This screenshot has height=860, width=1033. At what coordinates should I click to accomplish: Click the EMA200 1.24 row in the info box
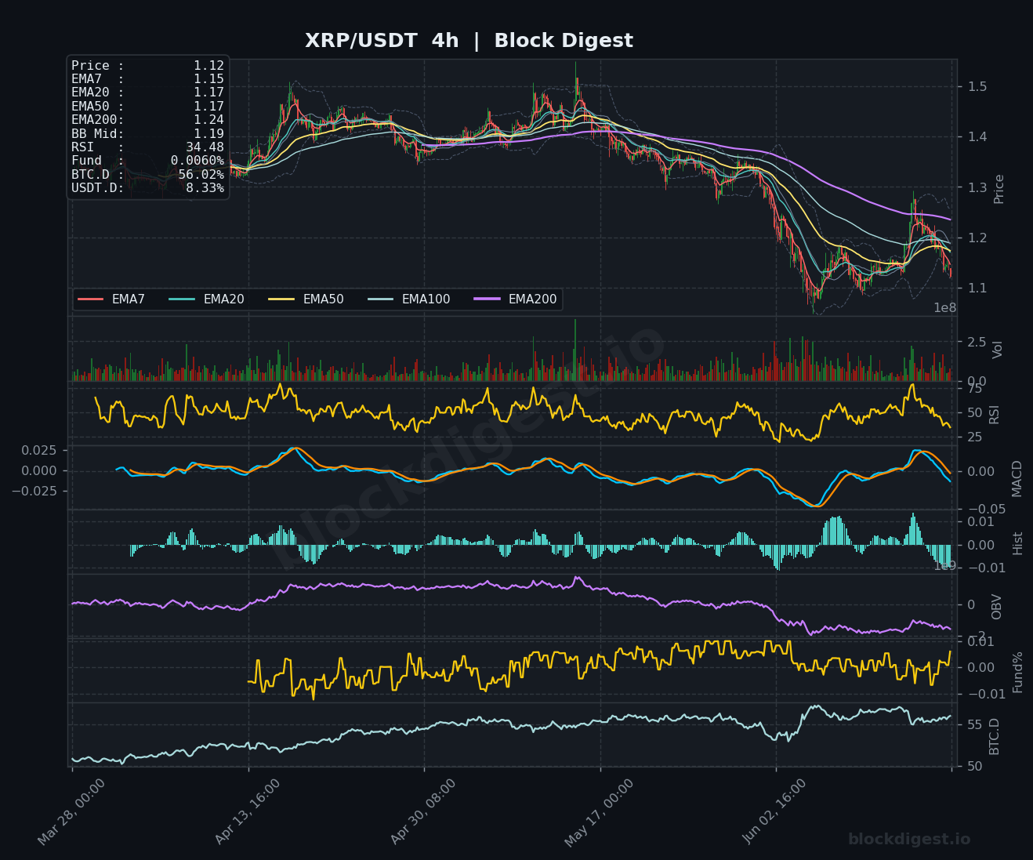click(147, 120)
